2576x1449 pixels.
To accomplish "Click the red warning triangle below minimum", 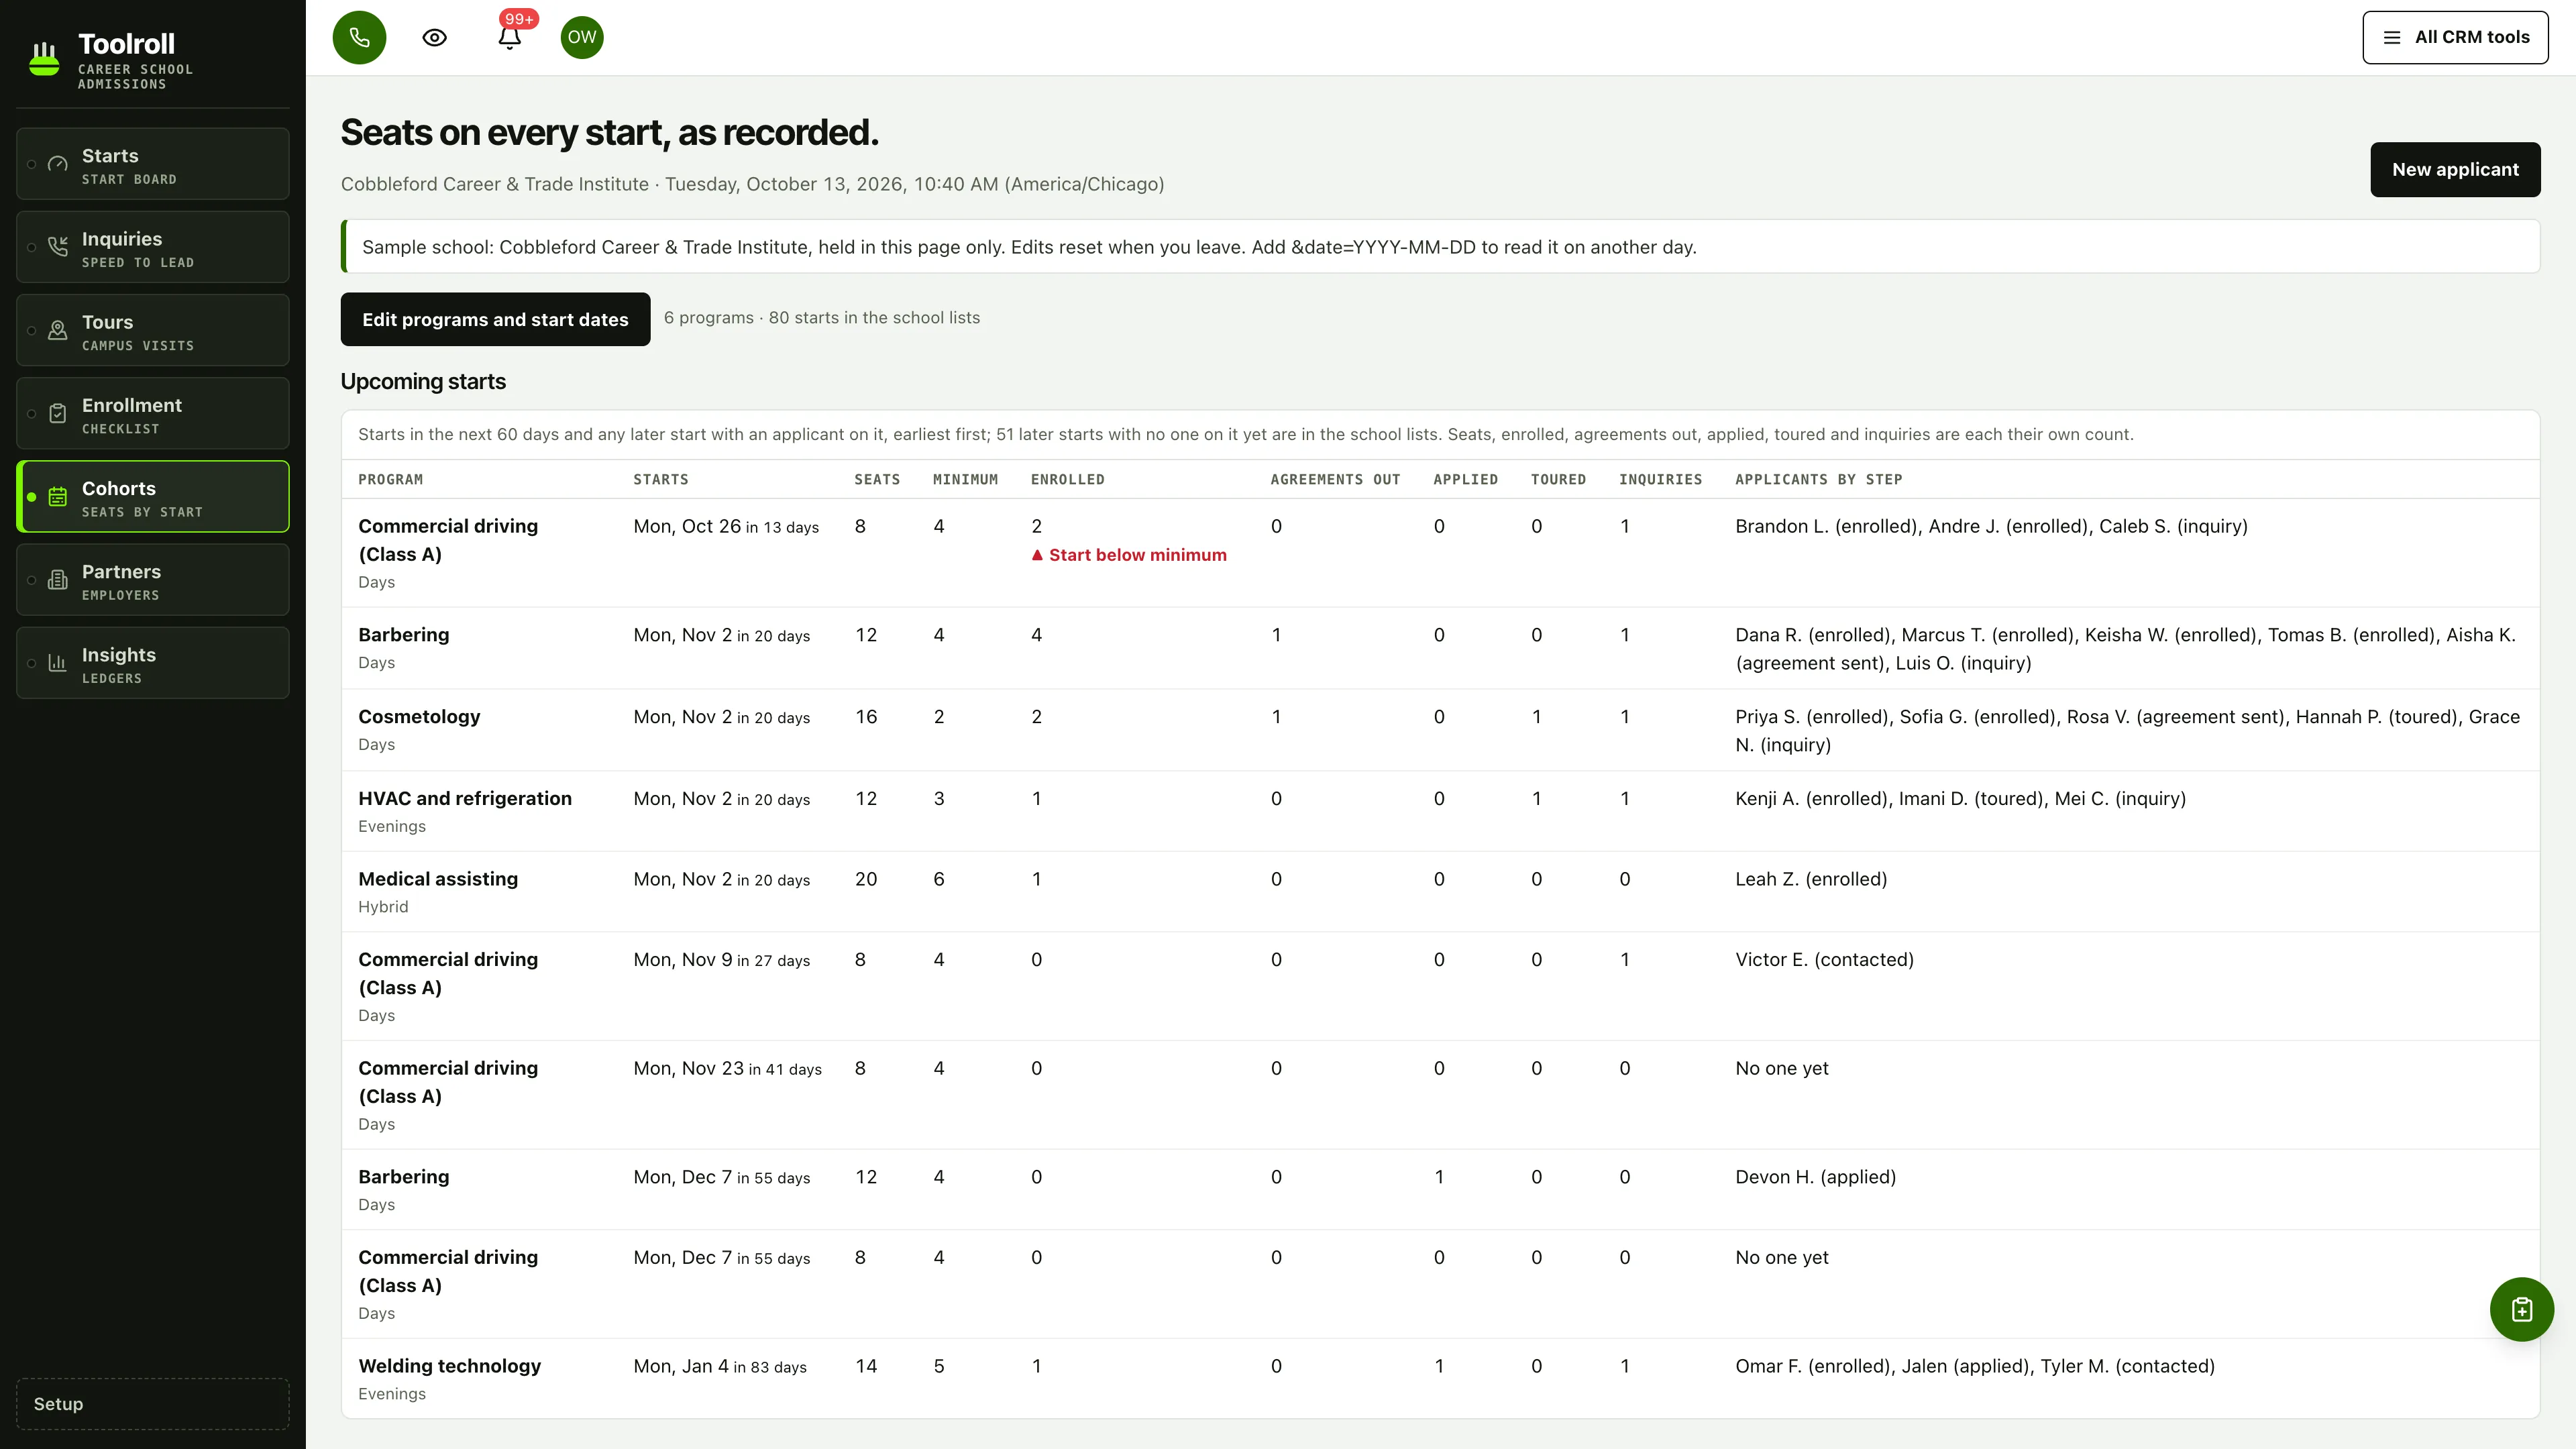I will tap(1037, 555).
